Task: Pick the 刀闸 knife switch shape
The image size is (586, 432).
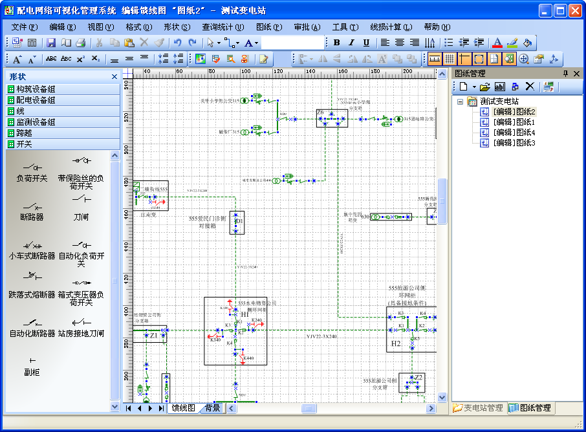Action: tap(81, 206)
